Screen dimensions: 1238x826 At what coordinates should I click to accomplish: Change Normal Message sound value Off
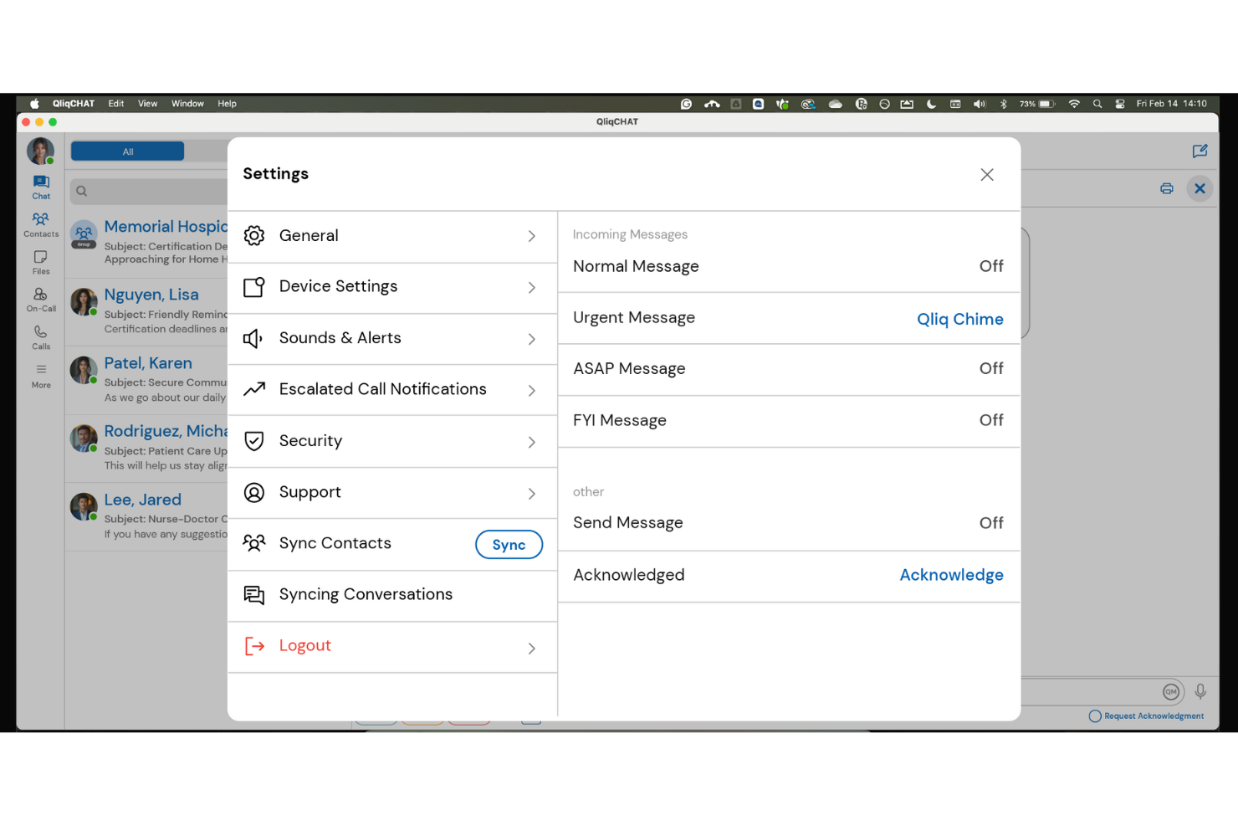click(x=991, y=266)
